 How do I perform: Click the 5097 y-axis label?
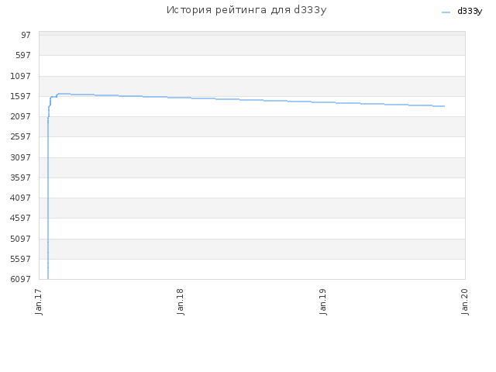click(x=21, y=239)
